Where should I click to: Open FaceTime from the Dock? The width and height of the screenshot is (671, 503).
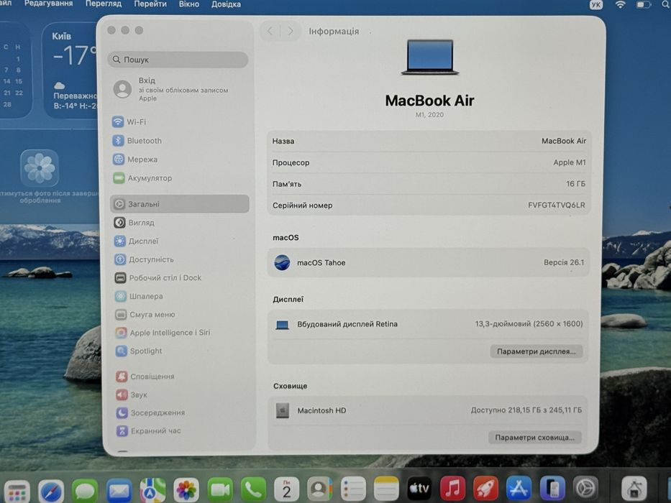click(220, 489)
